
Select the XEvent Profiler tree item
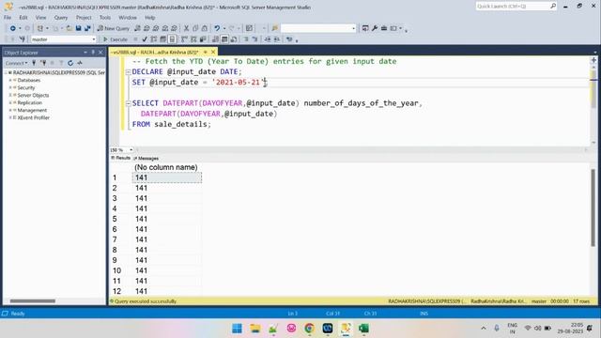pos(34,118)
